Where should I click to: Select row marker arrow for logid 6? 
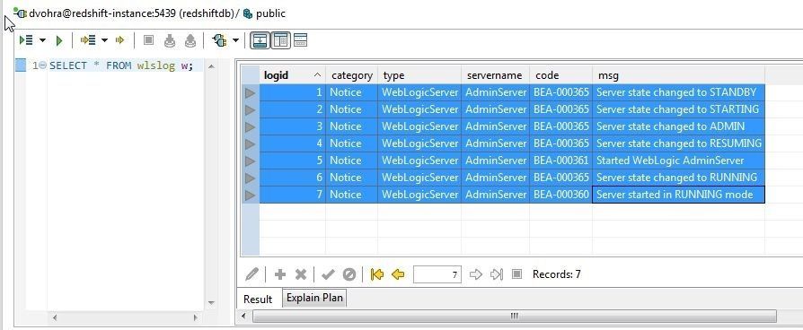(x=251, y=178)
